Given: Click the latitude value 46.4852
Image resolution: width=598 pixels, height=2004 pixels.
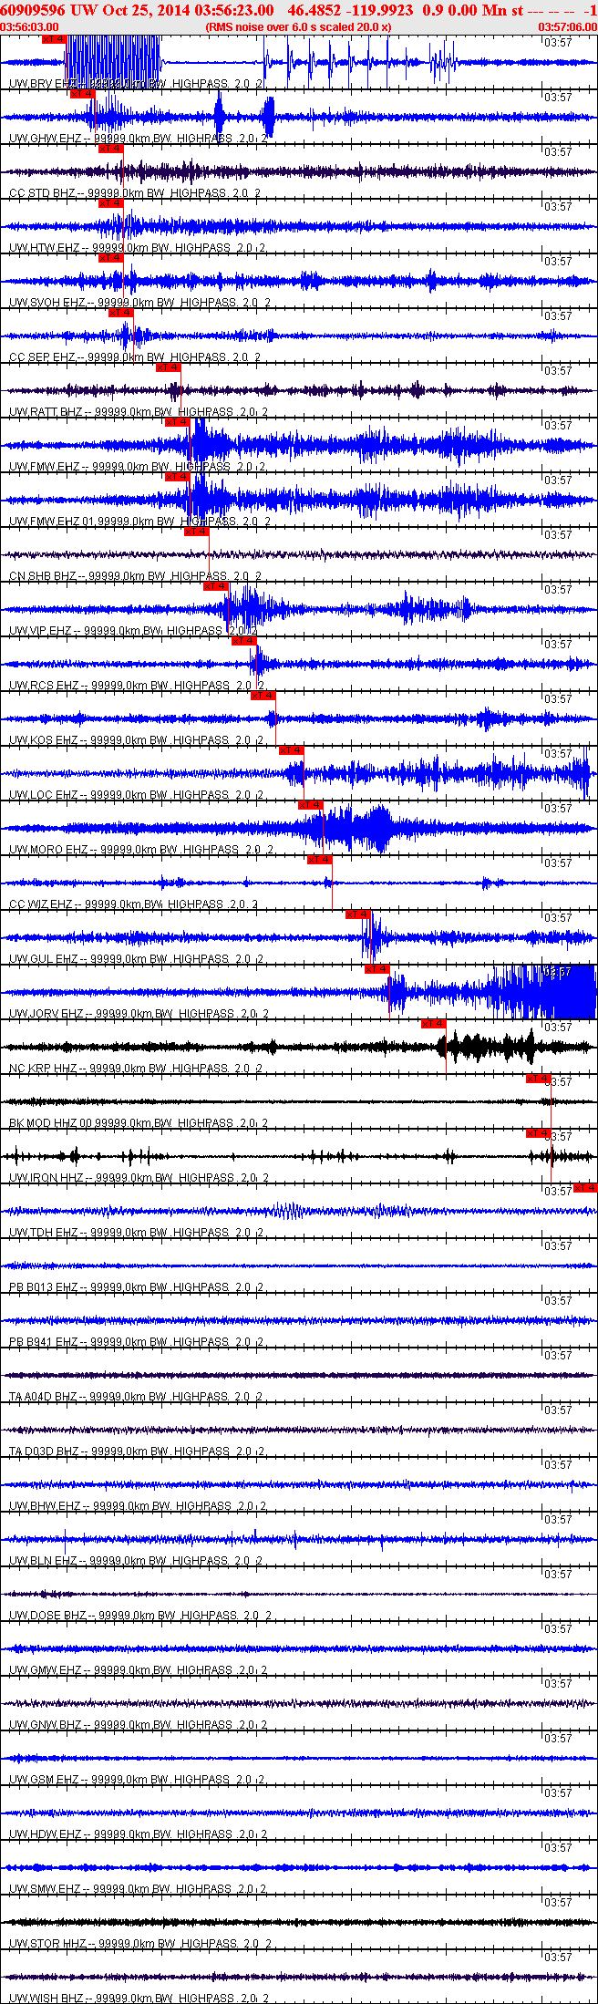Looking at the screenshot, I should [x=314, y=10].
